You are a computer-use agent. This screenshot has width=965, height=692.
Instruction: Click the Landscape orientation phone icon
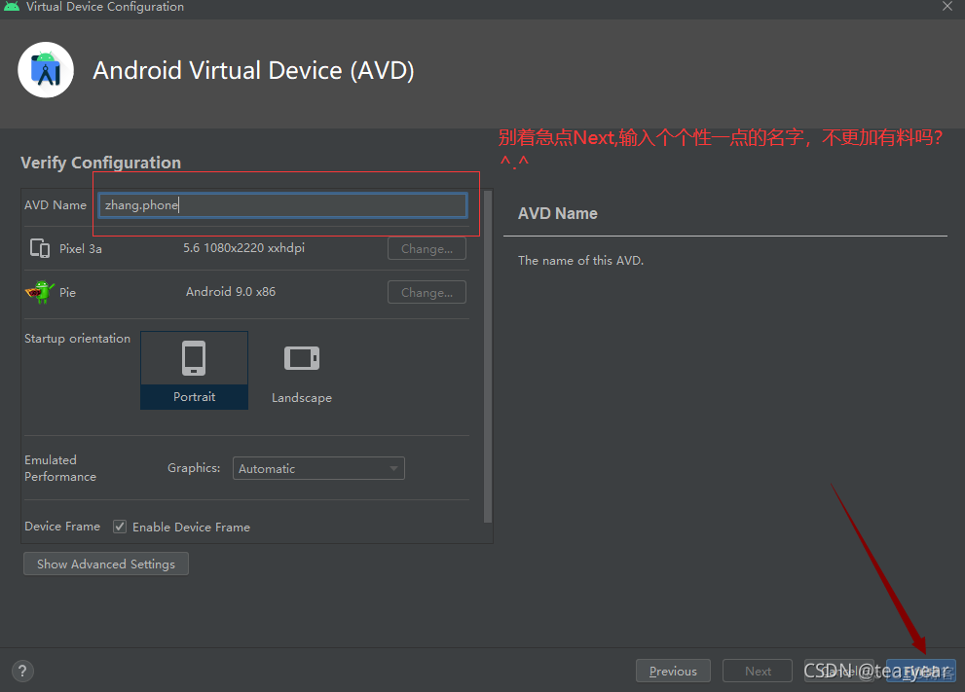[x=301, y=358]
